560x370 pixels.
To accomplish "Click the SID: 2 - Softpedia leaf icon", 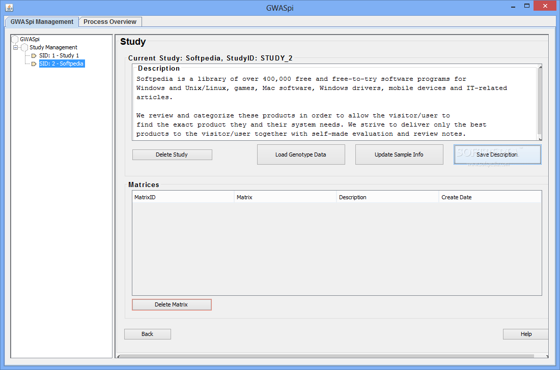I will click(34, 64).
